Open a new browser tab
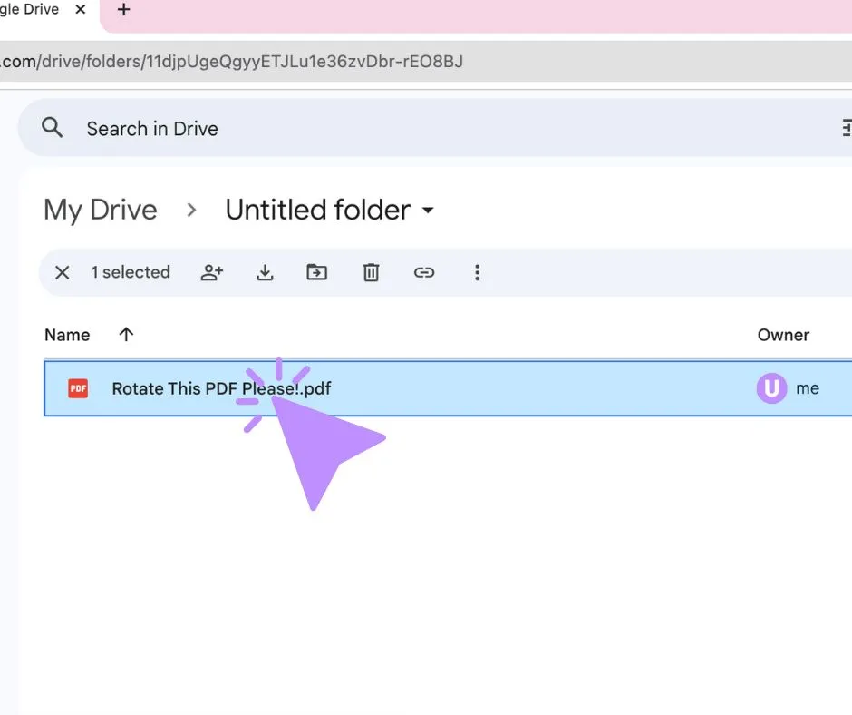This screenshot has height=715, width=852. pyautogui.click(x=123, y=11)
